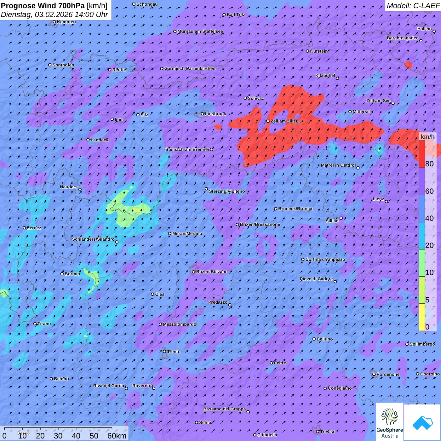Click the 'Predazzo' label

(218, 302)
